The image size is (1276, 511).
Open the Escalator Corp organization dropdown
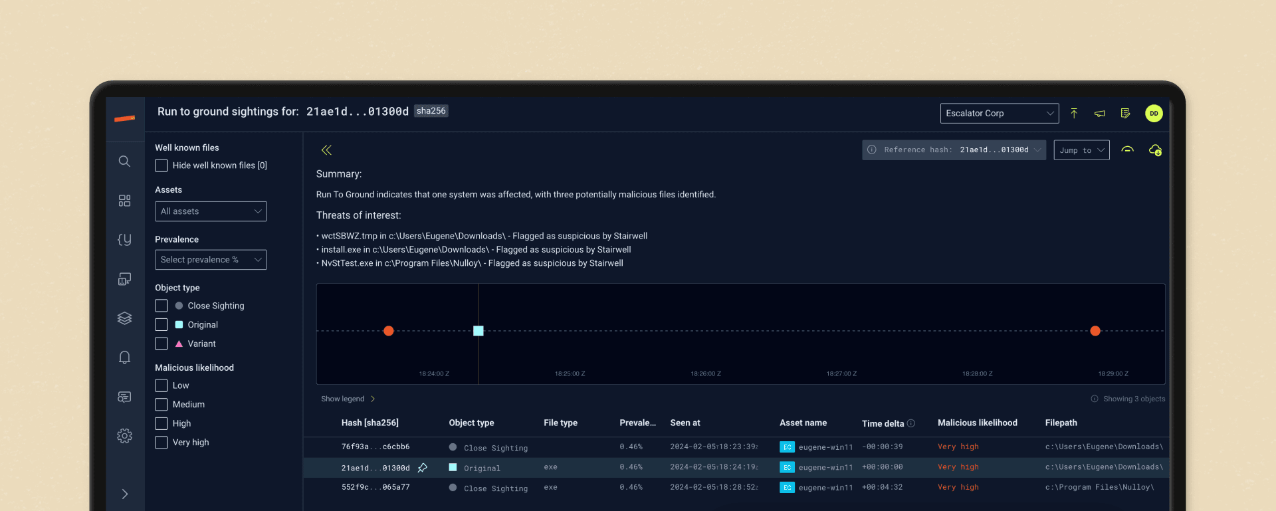coord(999,114)
